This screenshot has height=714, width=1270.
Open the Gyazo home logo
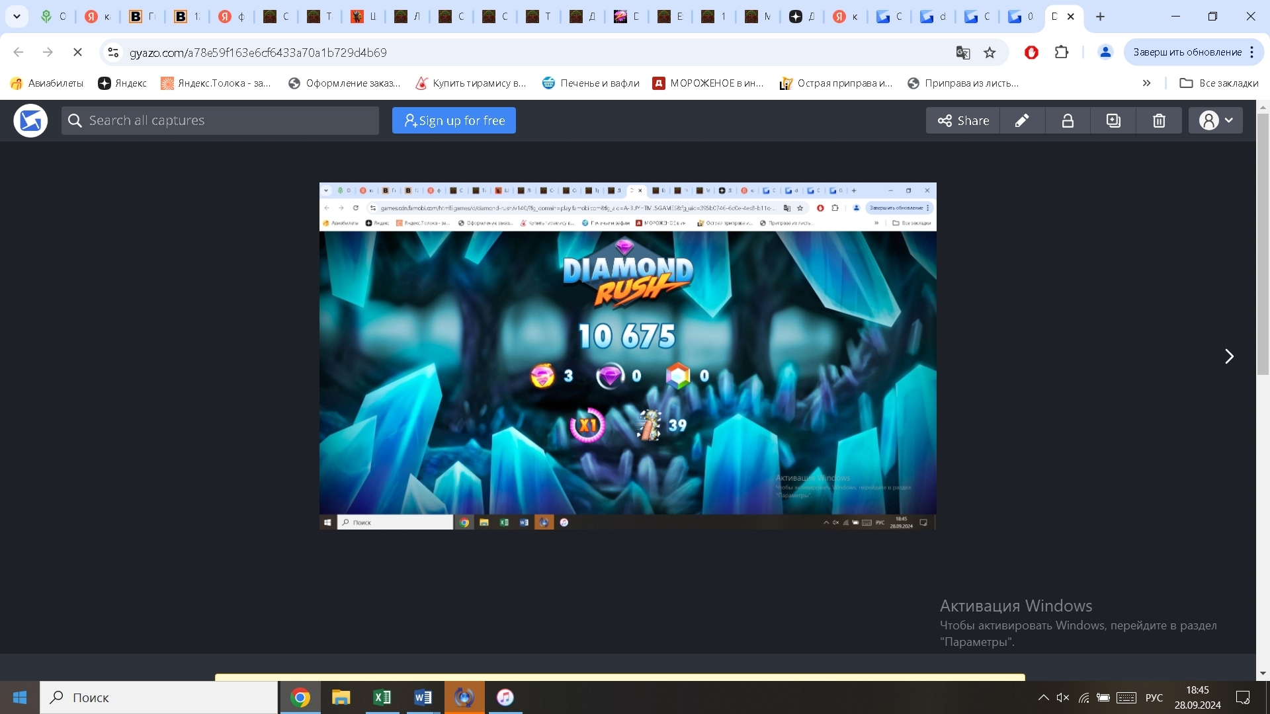point(30,120)
